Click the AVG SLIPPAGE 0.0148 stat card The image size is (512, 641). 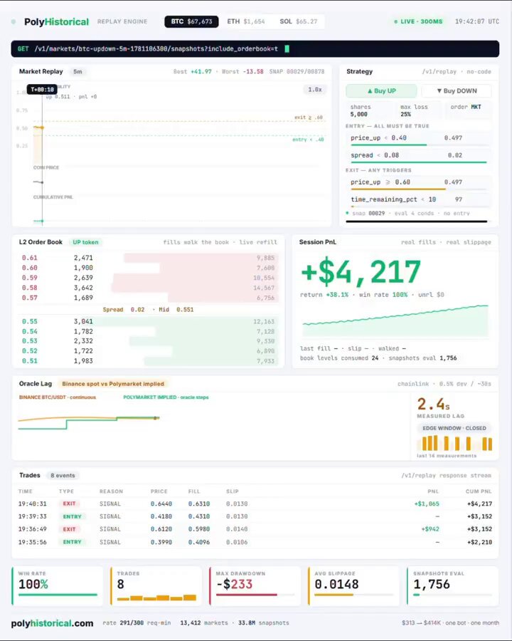353,586
